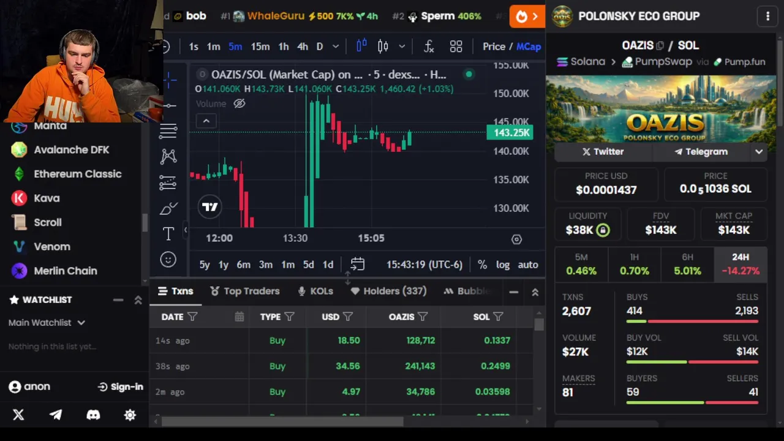Select the crosshair cursor tool

[x=169, y=79]
